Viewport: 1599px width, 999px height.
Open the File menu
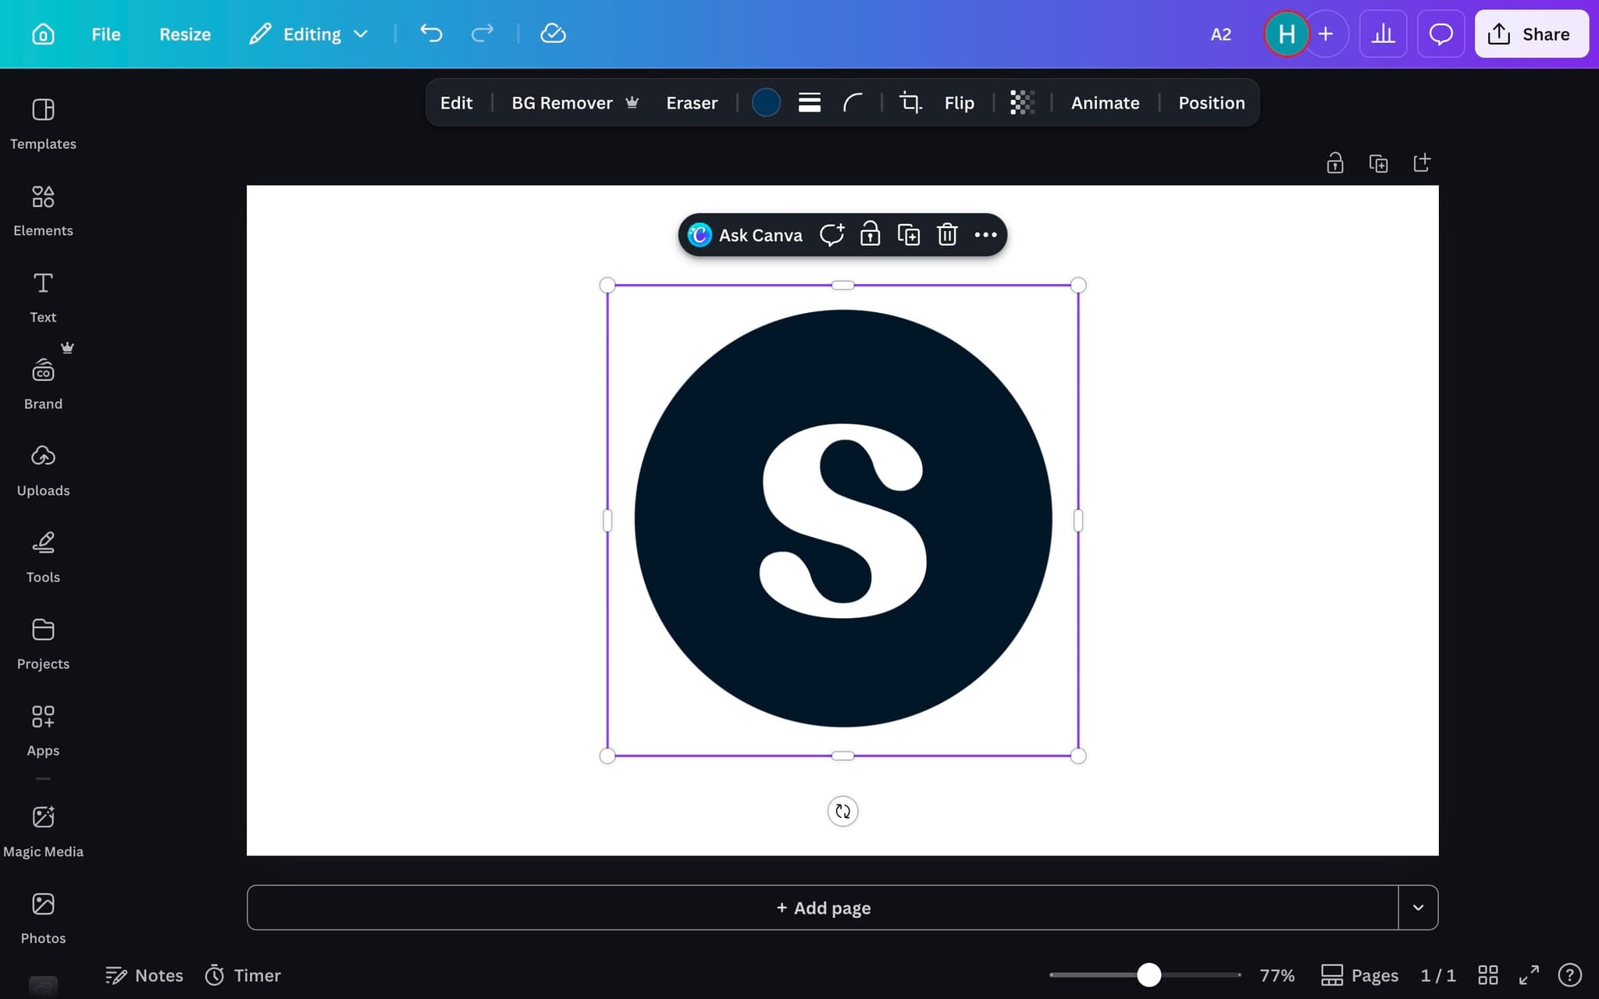click(105, 34)
